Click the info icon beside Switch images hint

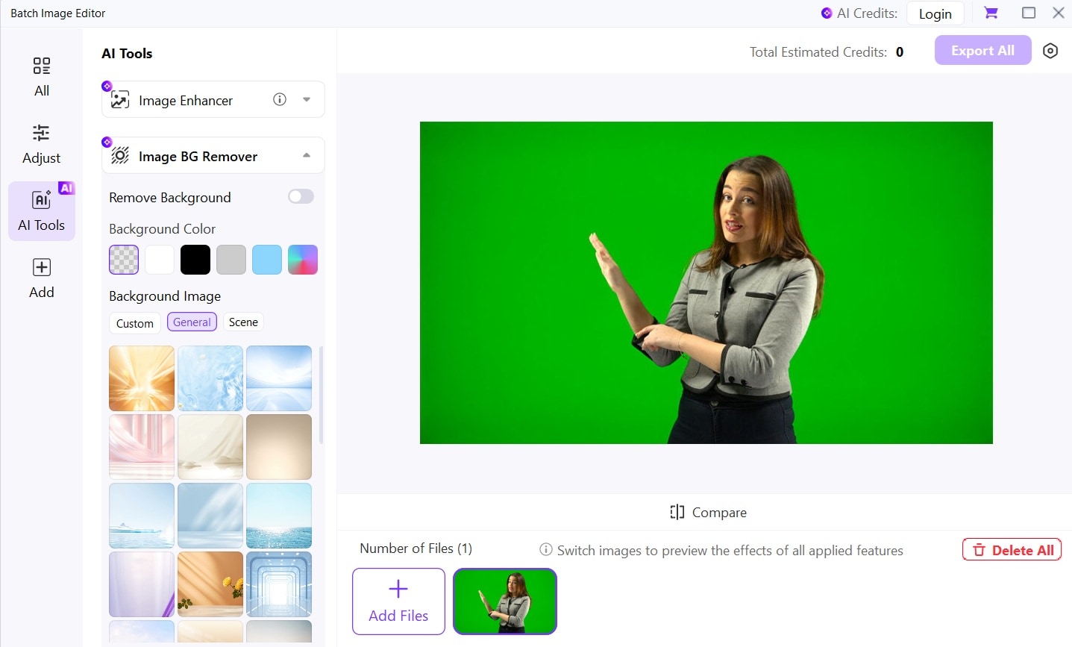pos(546,550)
